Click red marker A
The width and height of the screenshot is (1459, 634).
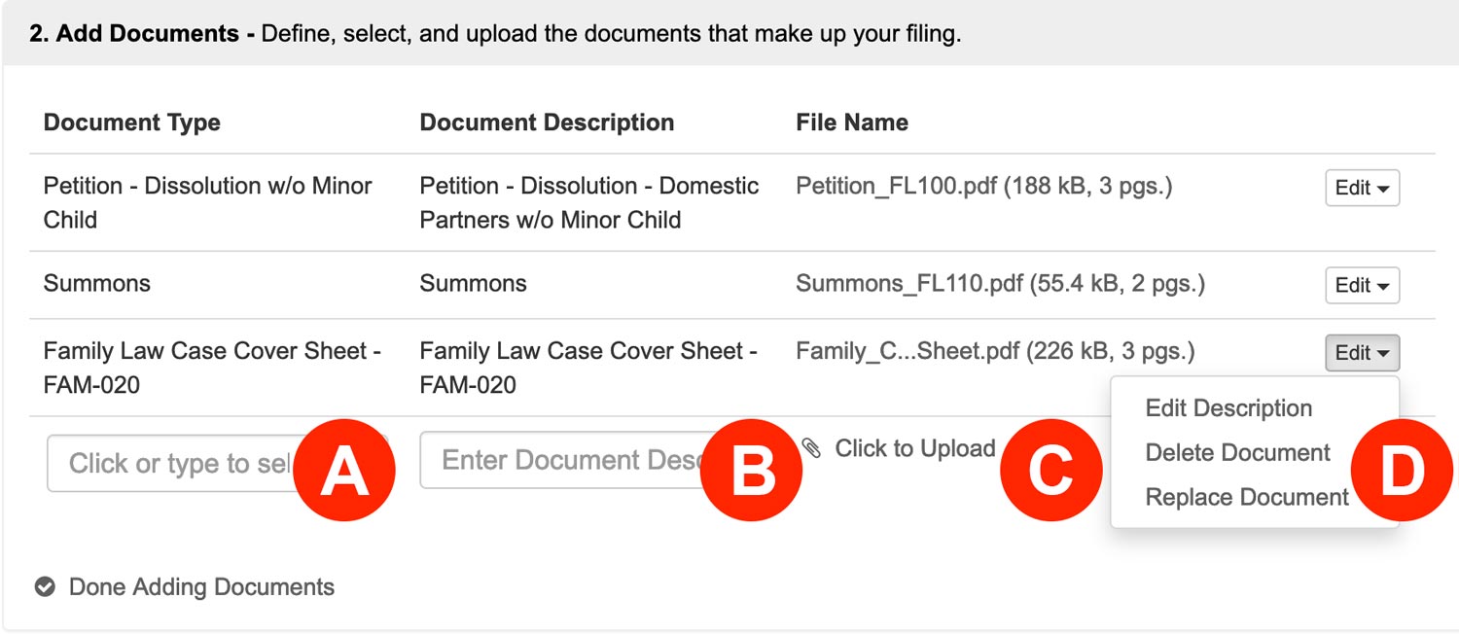point(345,471)
